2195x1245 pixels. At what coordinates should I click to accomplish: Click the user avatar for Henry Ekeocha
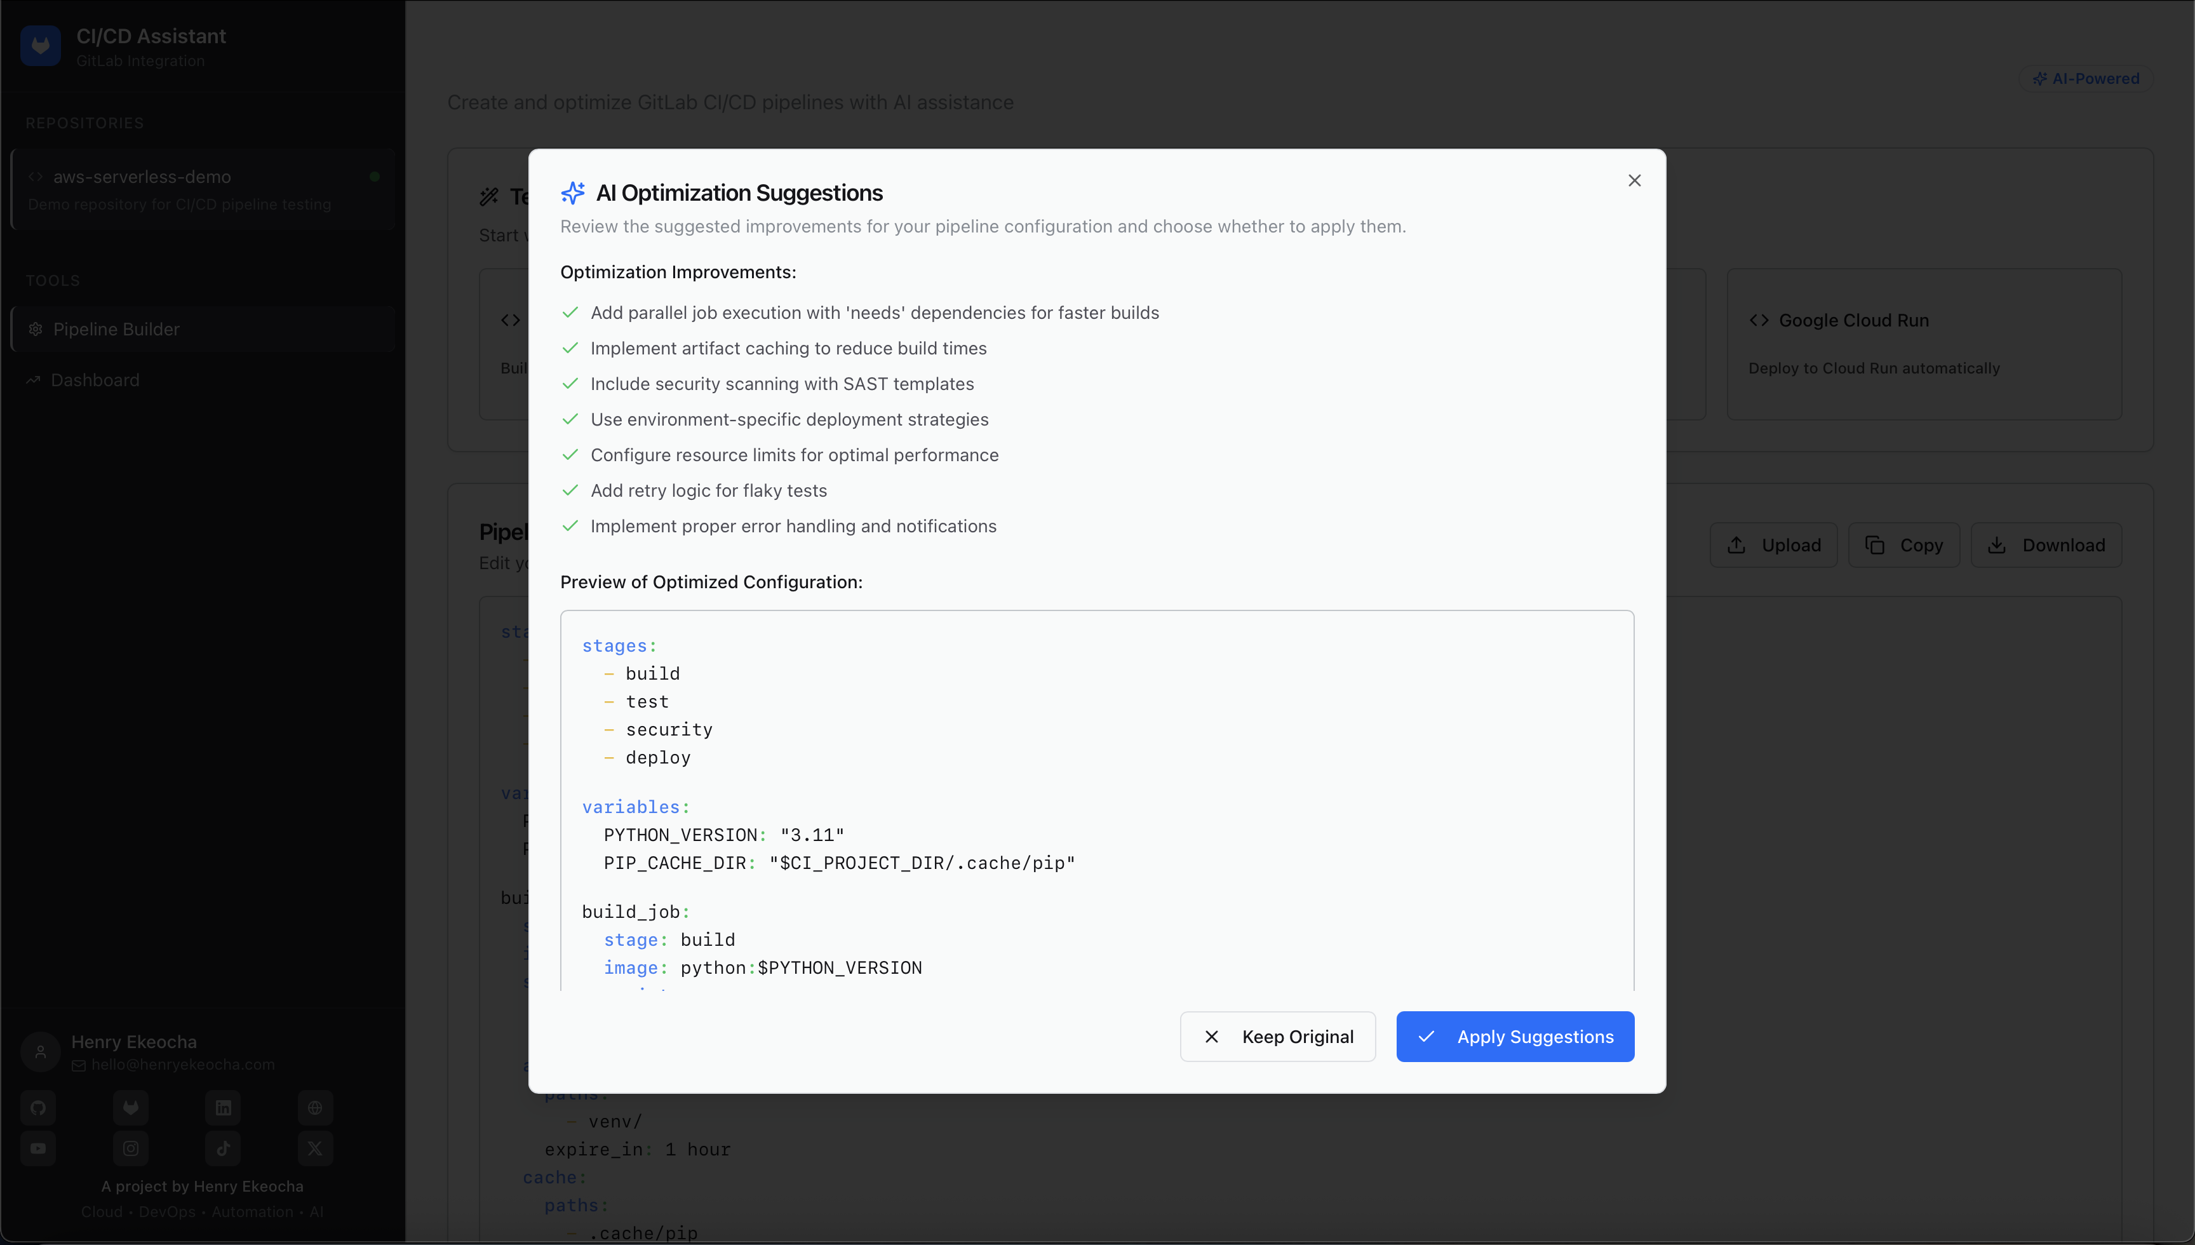tap(40, 1052)
